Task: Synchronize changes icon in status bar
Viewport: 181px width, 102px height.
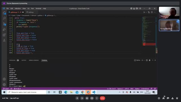Action: click(x=11, y=89)
